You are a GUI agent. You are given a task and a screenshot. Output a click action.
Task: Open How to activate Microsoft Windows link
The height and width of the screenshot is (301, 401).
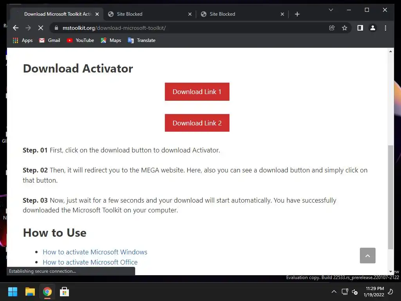coord(95,252)
